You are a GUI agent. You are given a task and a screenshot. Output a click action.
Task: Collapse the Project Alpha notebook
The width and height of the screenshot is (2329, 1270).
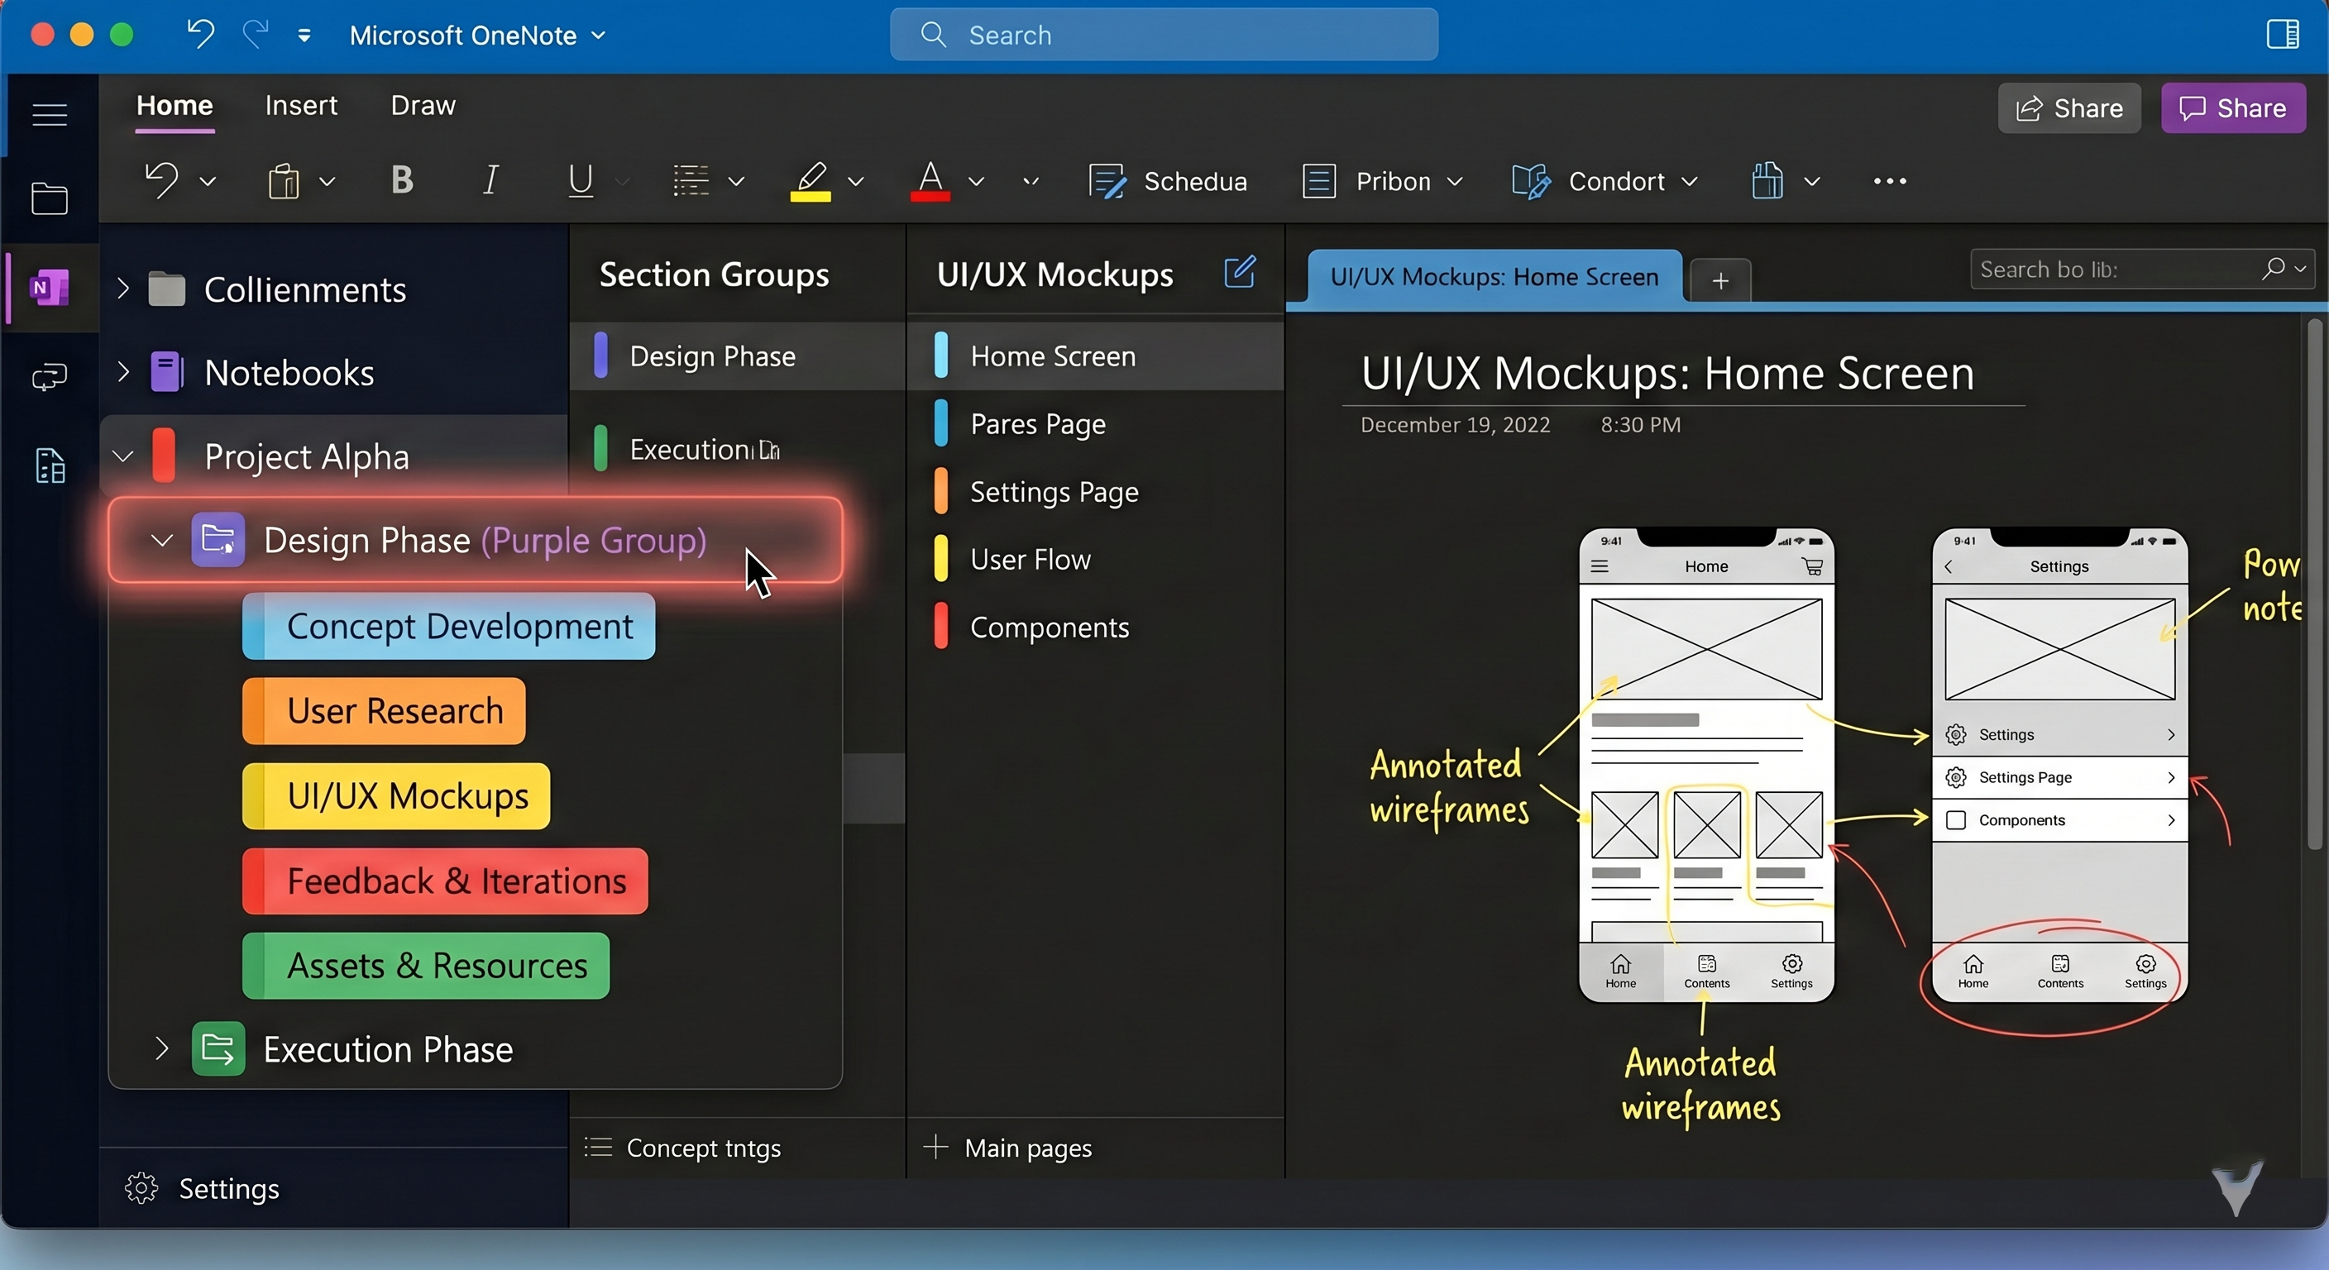(x=124, y=456)
